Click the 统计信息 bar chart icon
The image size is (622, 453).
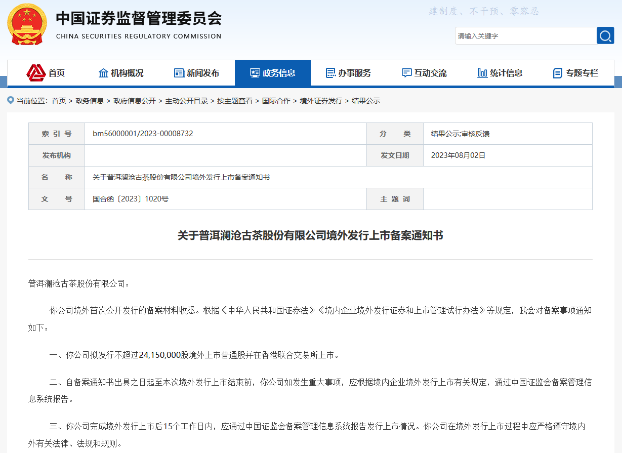[482, 73]
